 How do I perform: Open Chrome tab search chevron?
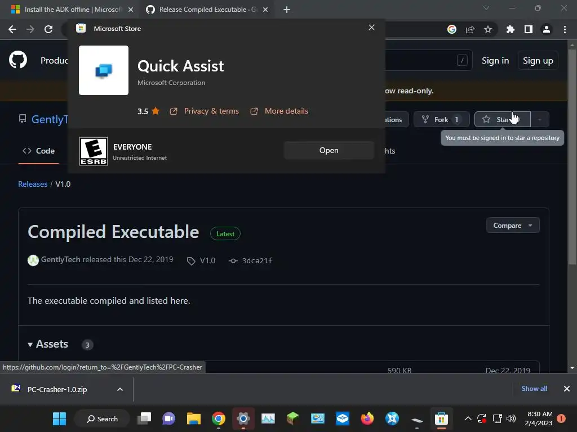pos(486,8)
